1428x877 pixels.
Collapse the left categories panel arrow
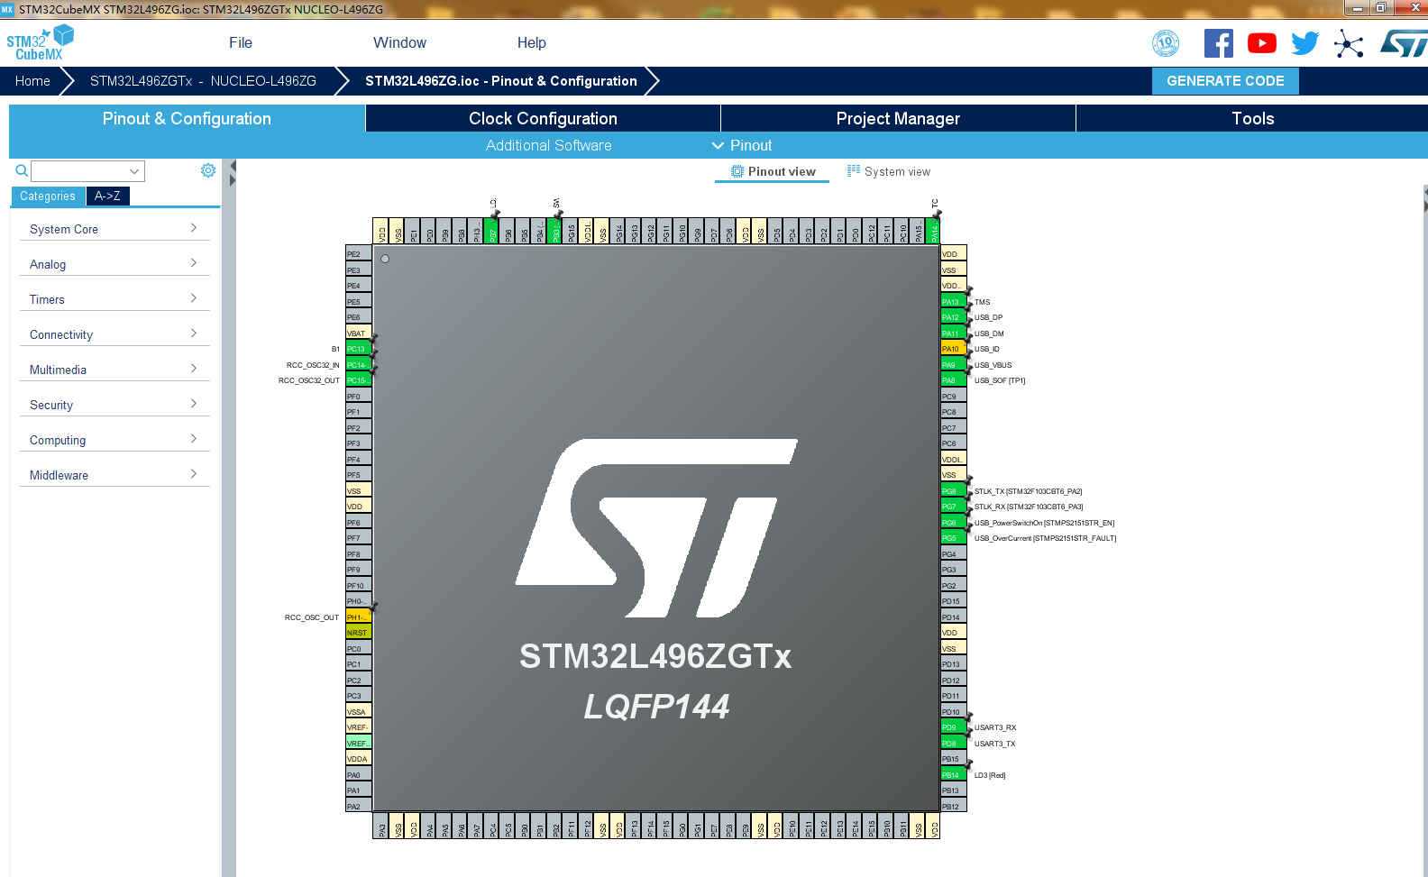tap(233, 166)
